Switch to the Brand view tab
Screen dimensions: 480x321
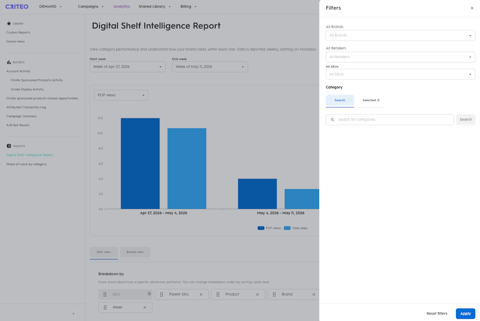coord(135,252)
